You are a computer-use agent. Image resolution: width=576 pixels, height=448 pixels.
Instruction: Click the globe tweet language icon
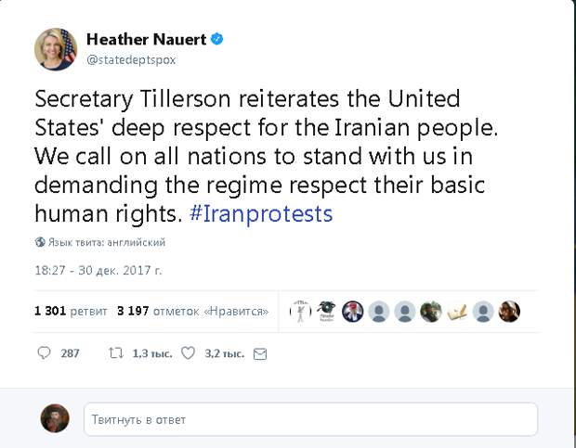[x=40, y=242]
